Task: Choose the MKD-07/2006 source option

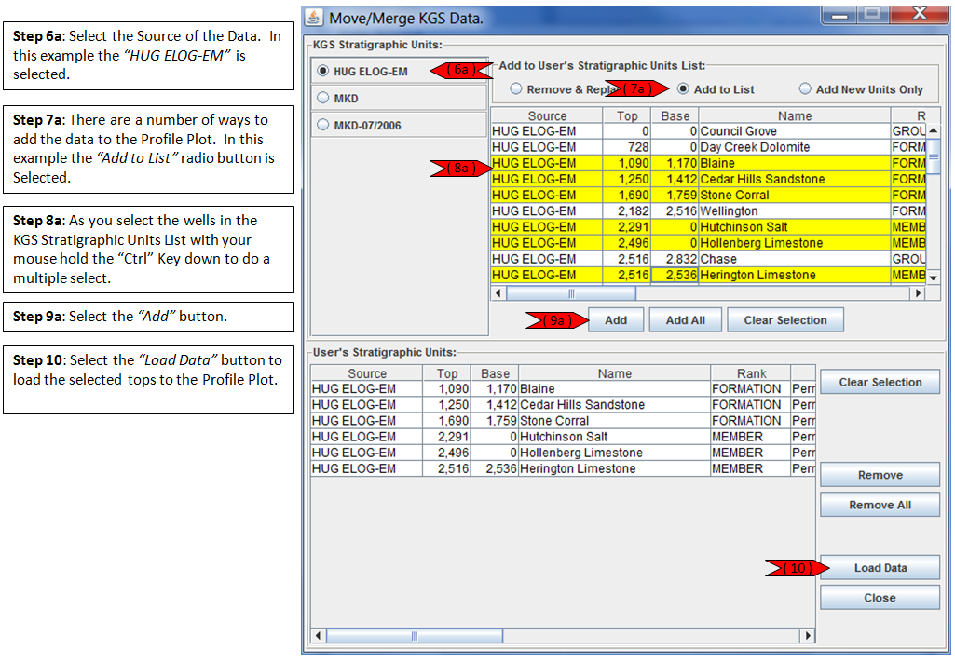Action: pyautogui.click(x=322, y=124)
